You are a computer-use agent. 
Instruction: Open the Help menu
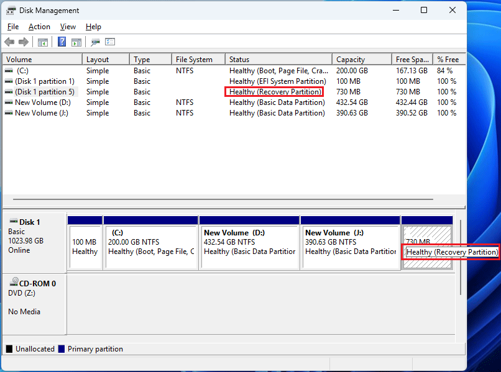coord(93,27)
